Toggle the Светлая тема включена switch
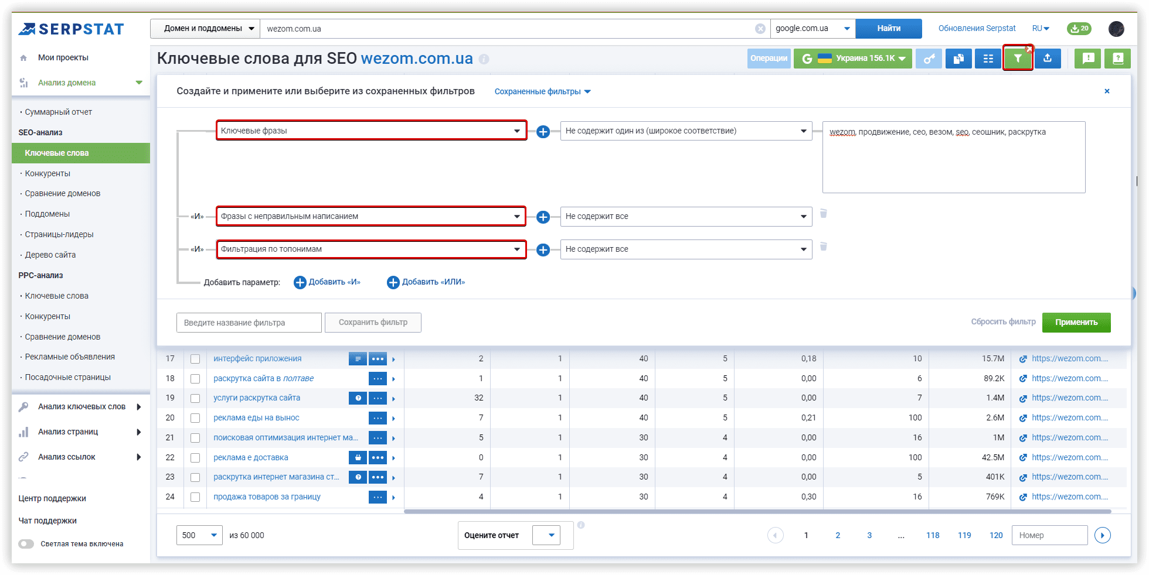Viewport: 1149px width, 575px height. (x=26, y=544)
